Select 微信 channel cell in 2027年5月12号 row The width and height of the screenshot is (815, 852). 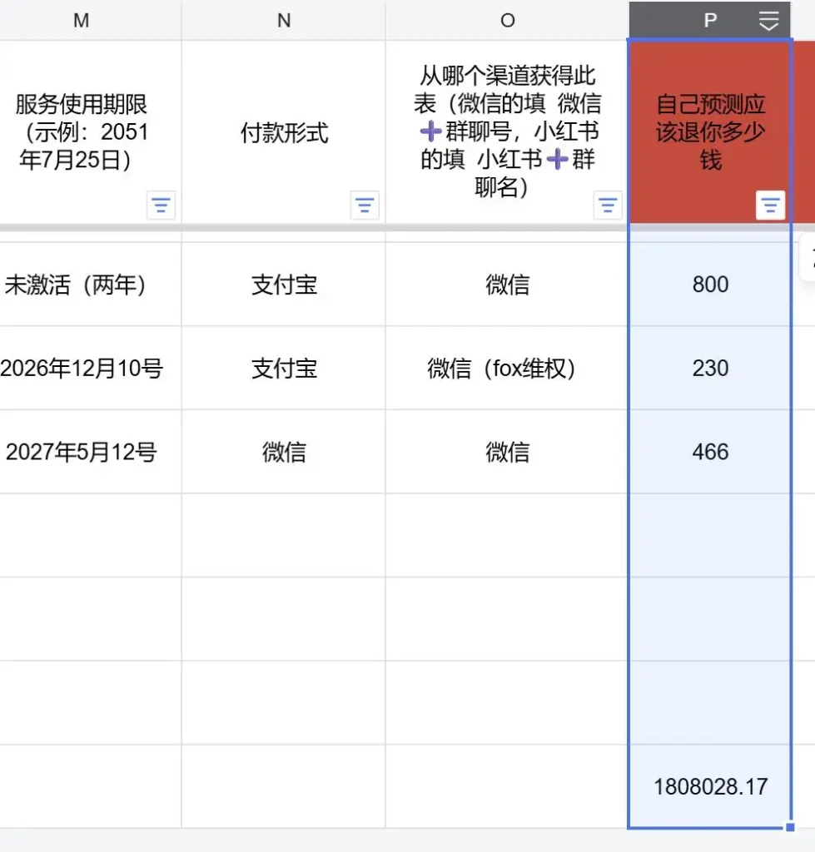click(x=507, y=452)
